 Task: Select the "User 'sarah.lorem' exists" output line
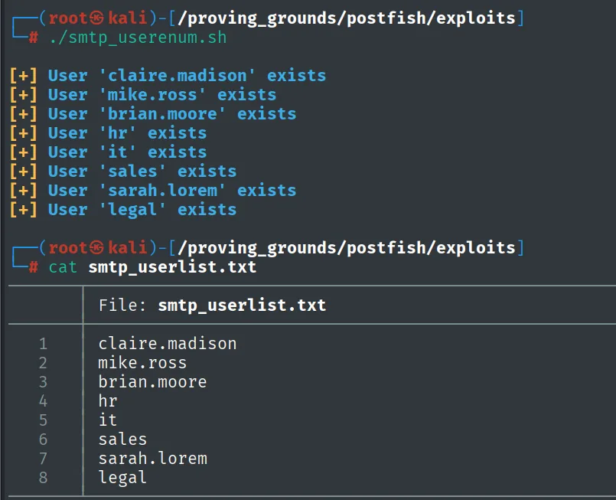[x=172, y=191]
